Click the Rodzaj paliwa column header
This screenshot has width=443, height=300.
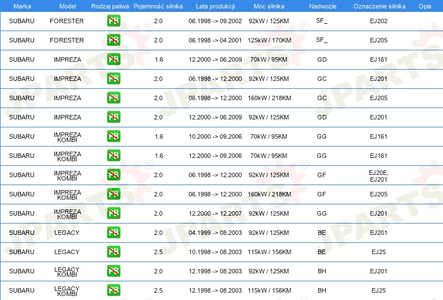pos(110,6)
